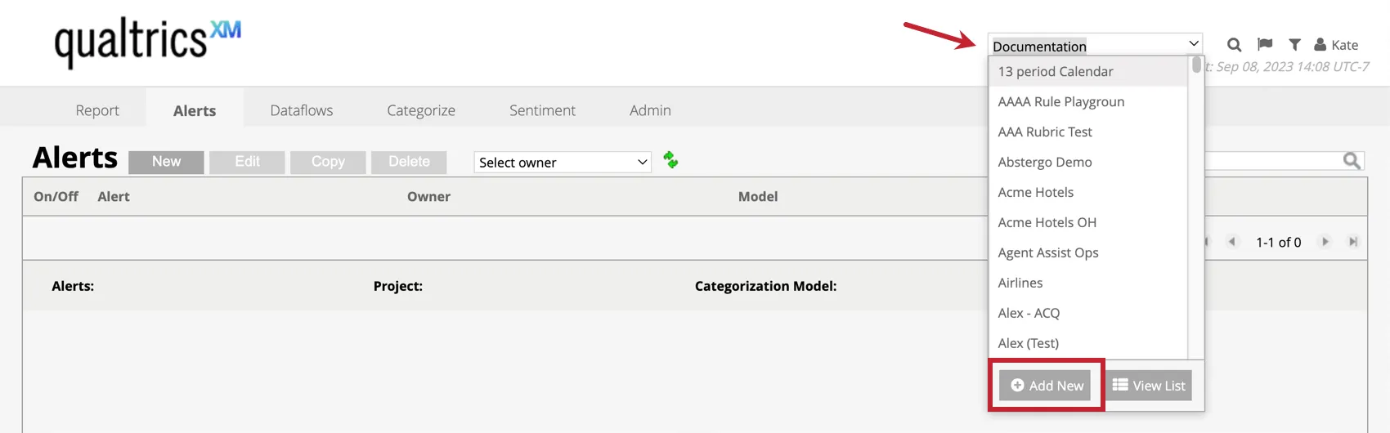
Task: Open the filter funnel icon
Action: click(x=1294, y=45)
